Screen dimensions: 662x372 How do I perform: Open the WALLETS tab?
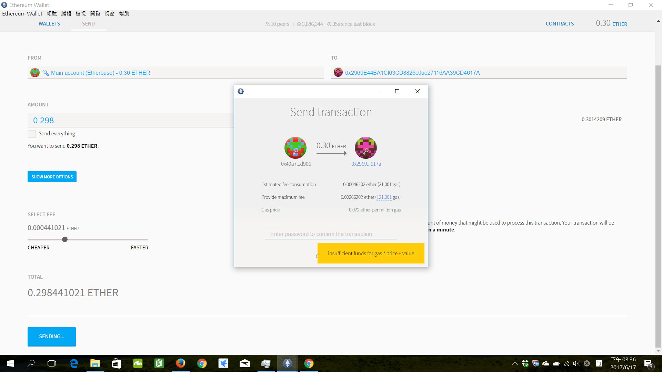(x=49, y=24)
